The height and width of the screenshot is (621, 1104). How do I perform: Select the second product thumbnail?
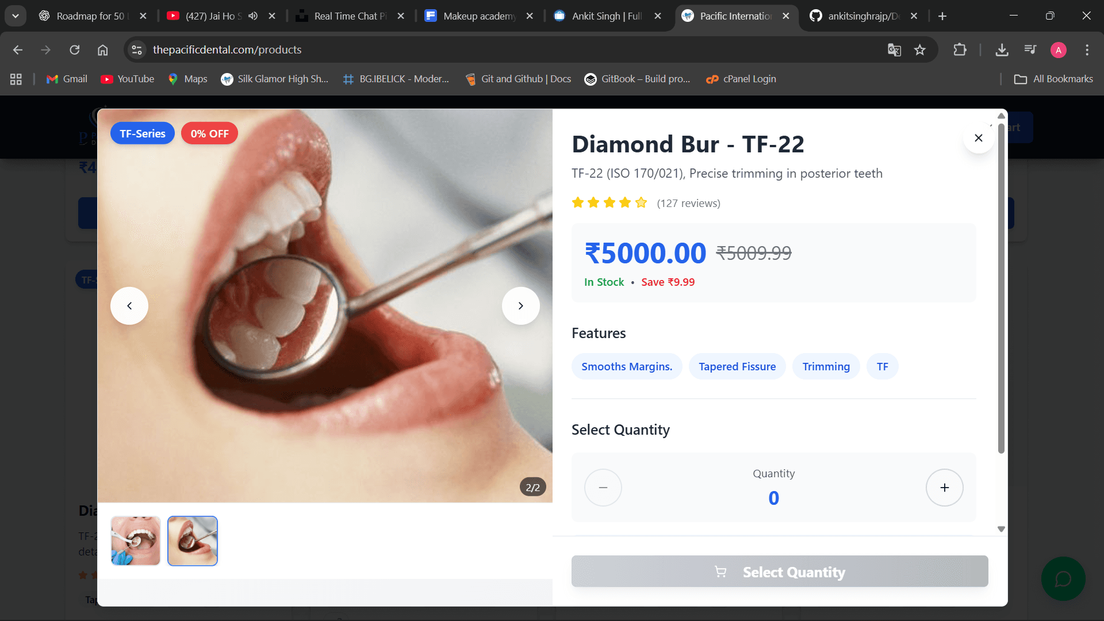[193, 540]
